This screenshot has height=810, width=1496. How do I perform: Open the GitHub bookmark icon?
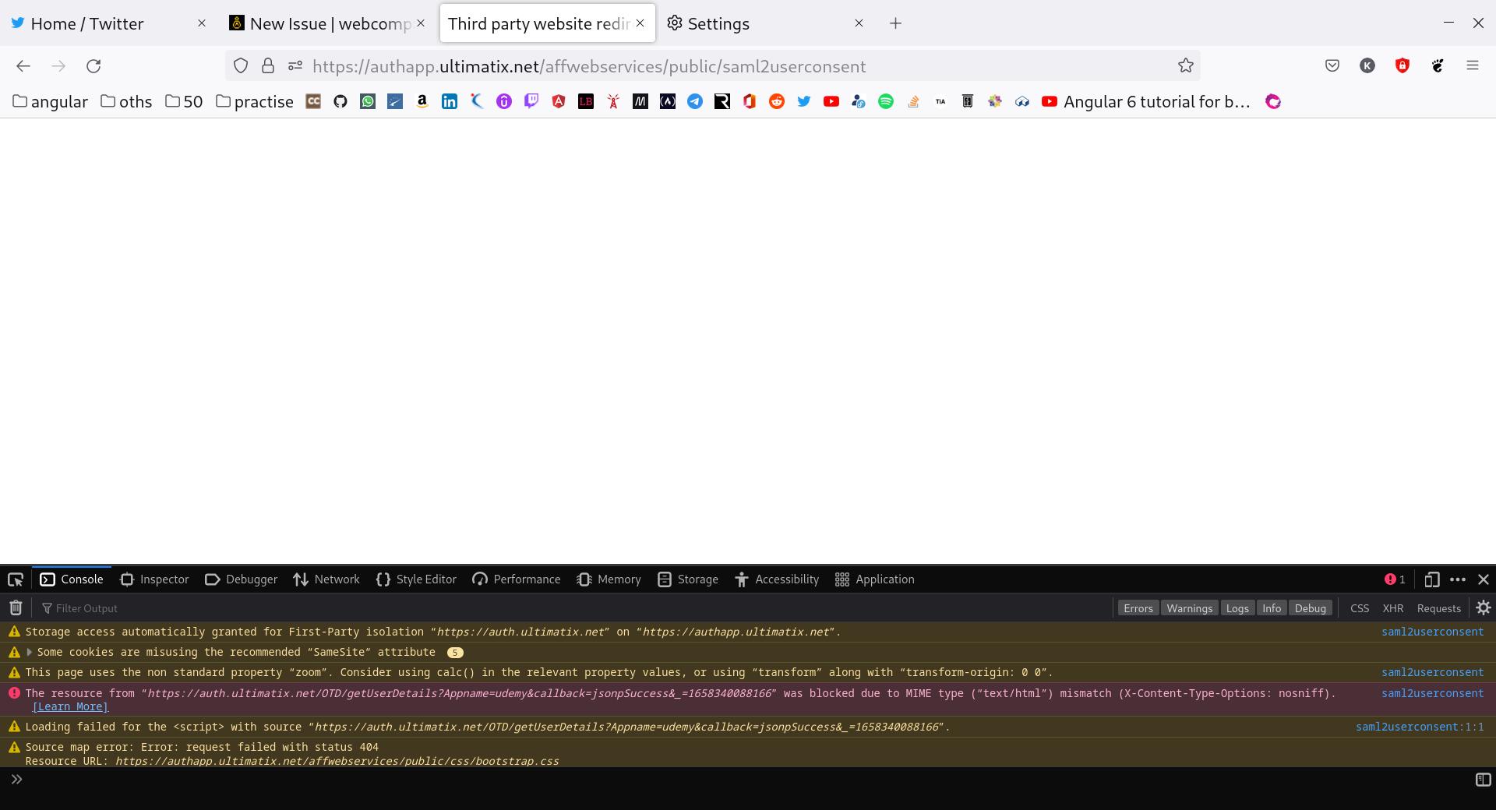click(340, 101)
